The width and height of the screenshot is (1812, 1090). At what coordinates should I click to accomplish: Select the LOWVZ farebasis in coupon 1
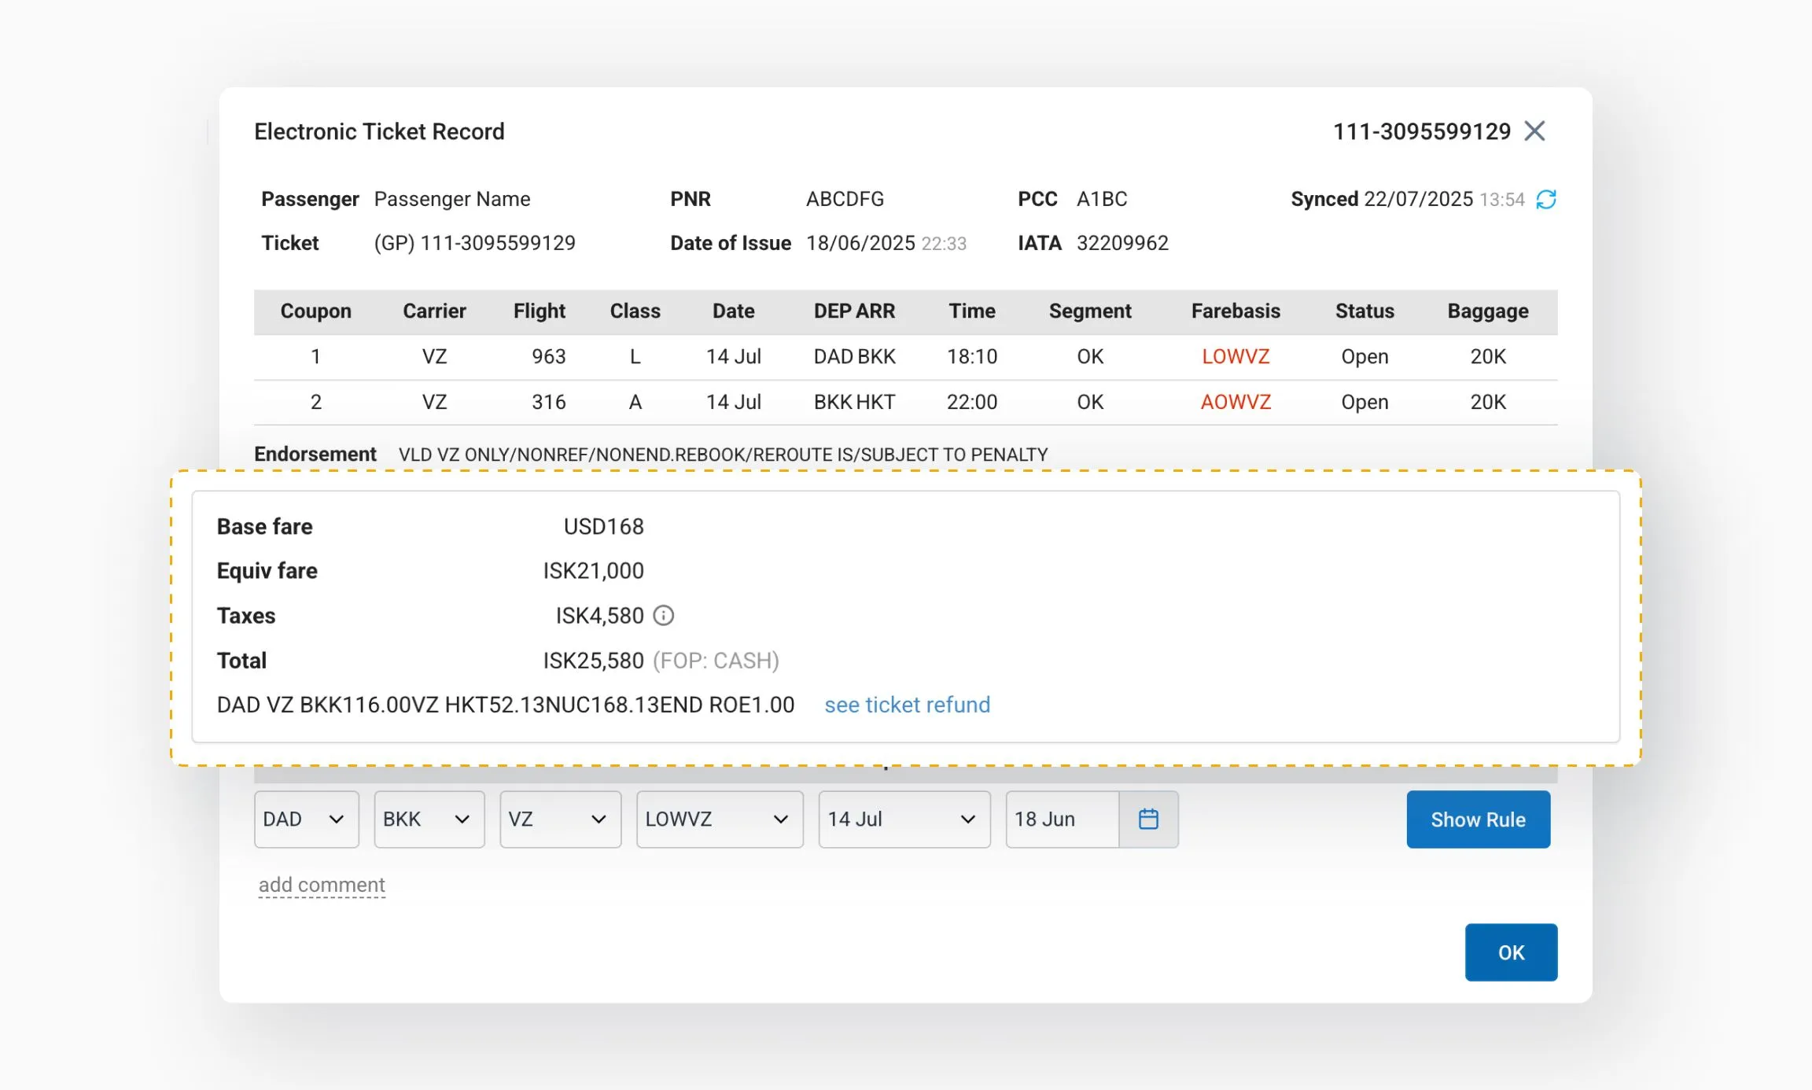tap(1235, 356)
